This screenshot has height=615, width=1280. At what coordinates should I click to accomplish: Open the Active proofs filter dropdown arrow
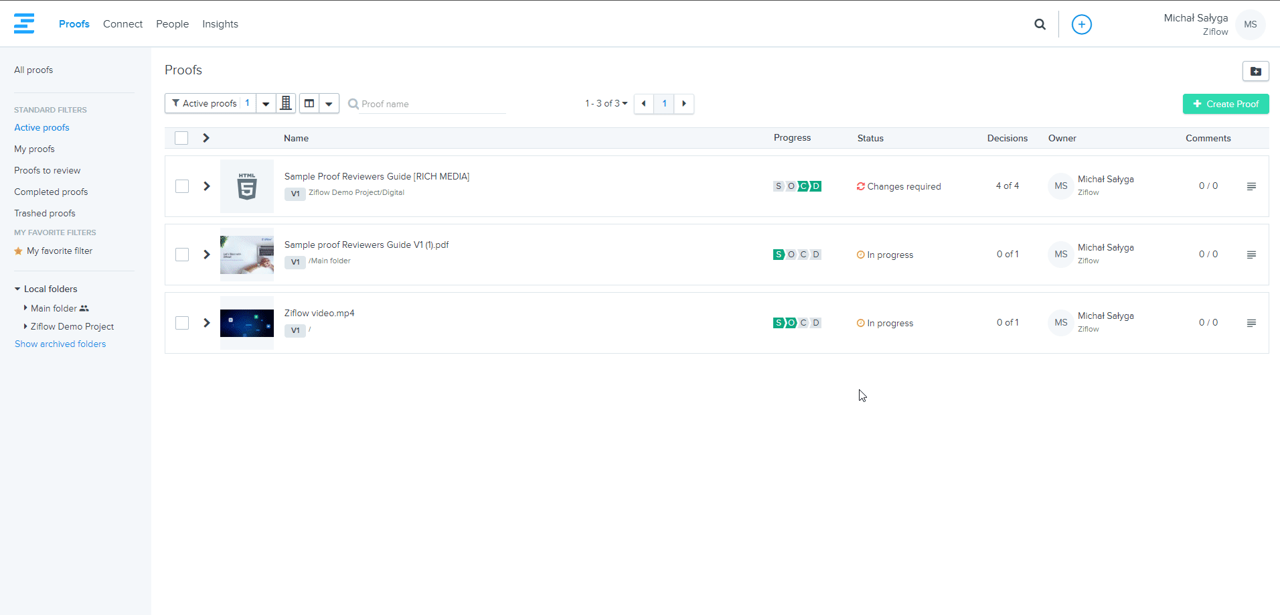[266, 104]
